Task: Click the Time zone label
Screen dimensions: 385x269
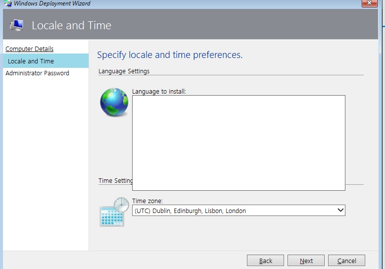Action: click(147, 201)
